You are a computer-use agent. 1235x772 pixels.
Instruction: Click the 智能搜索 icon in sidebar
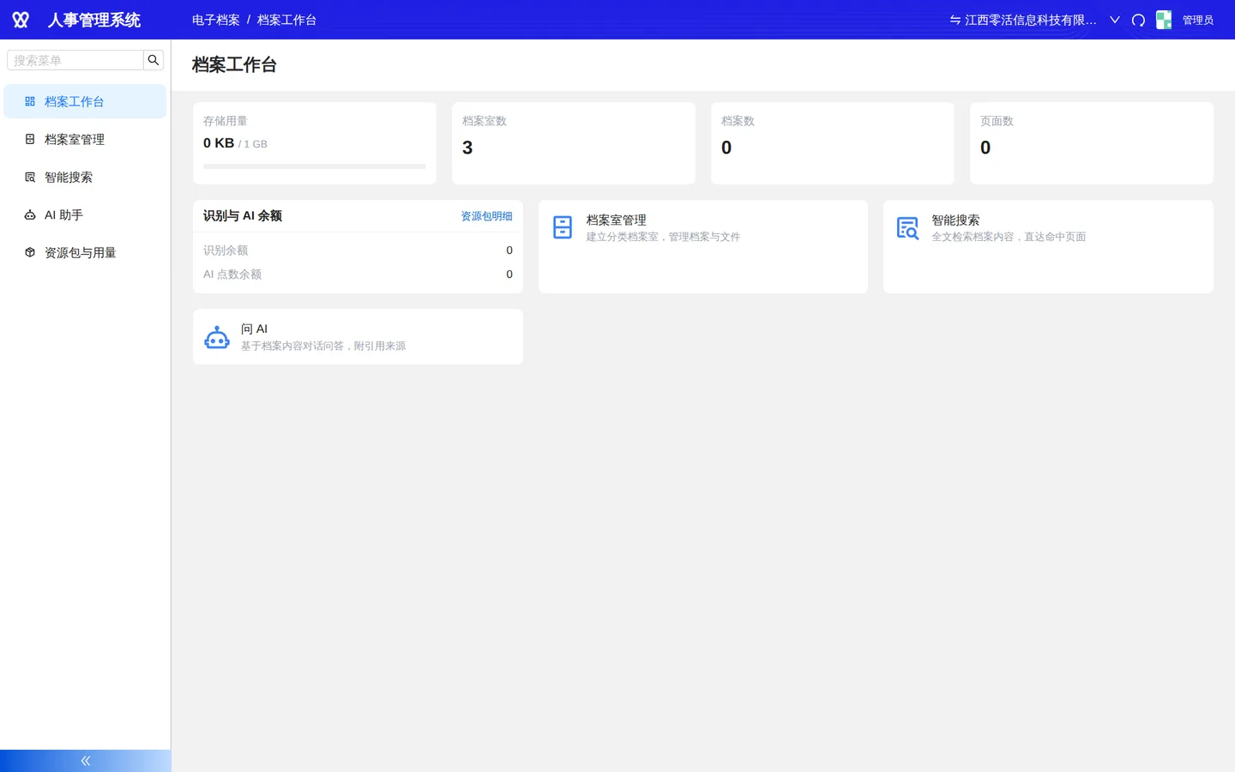[30, 177]
